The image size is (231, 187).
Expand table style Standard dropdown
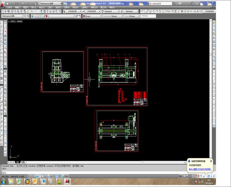(118, 11)
